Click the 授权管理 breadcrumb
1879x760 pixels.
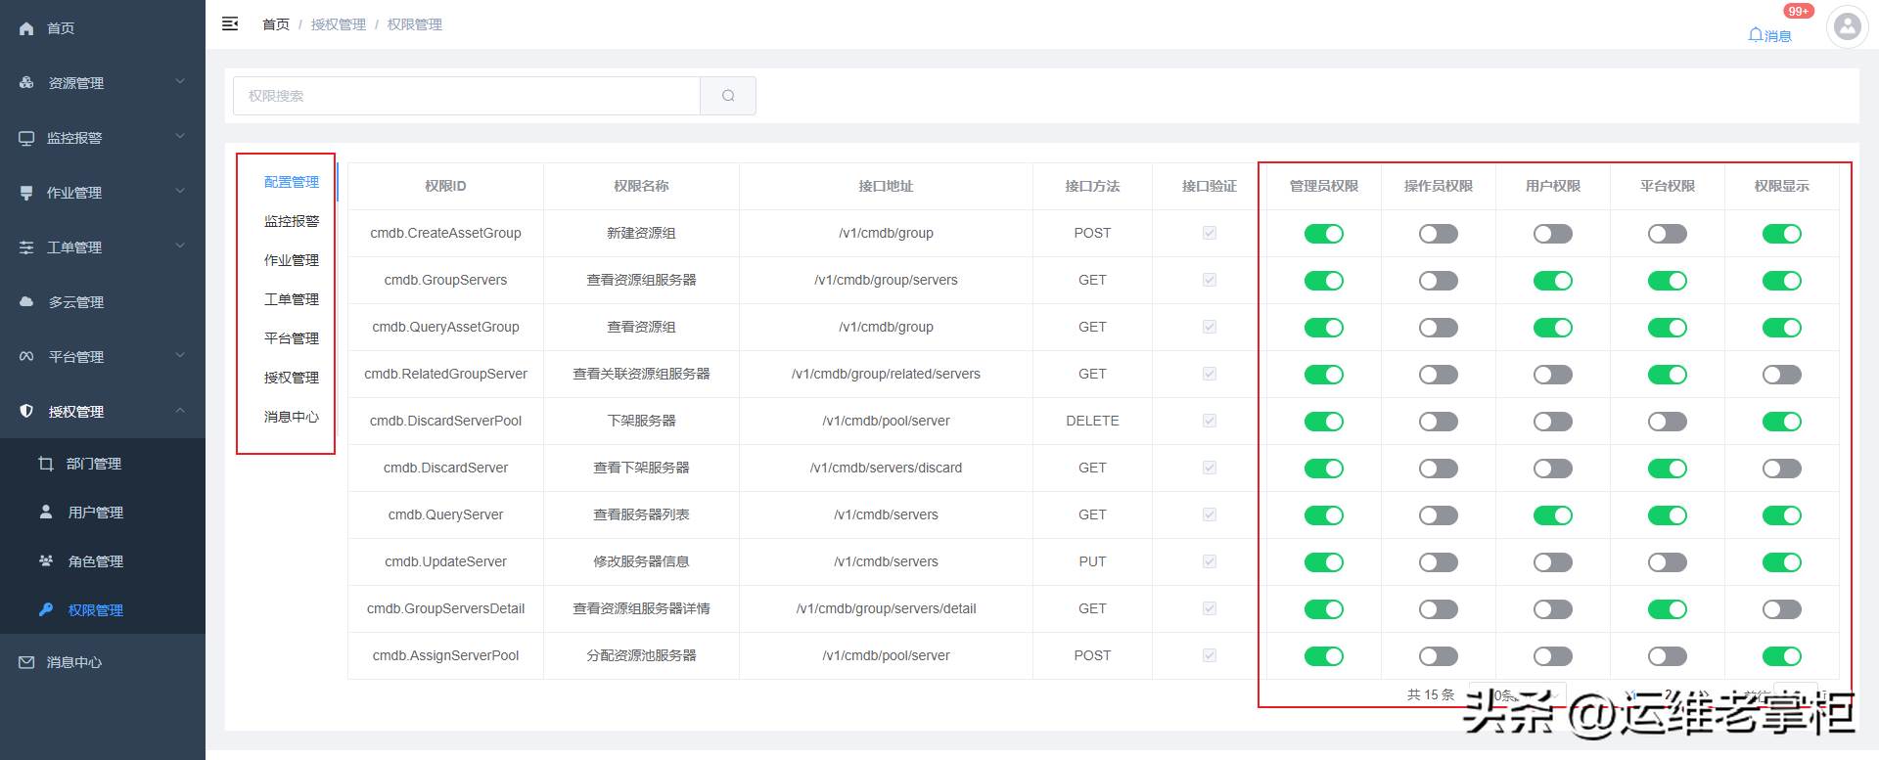[339, 24]
